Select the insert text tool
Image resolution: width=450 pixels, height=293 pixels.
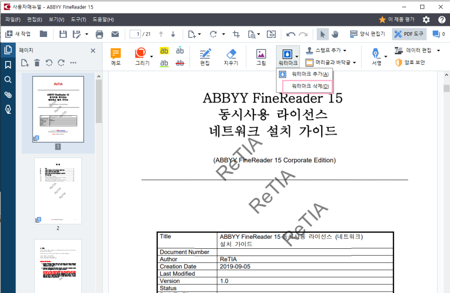point(180,50)
